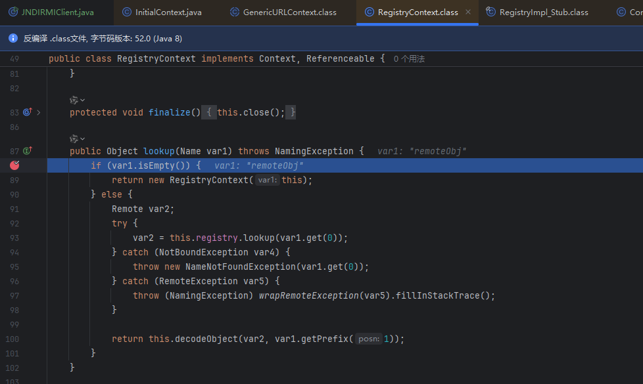
Task: Open the InitialContext.java tab
Action: tap(162, 12)
